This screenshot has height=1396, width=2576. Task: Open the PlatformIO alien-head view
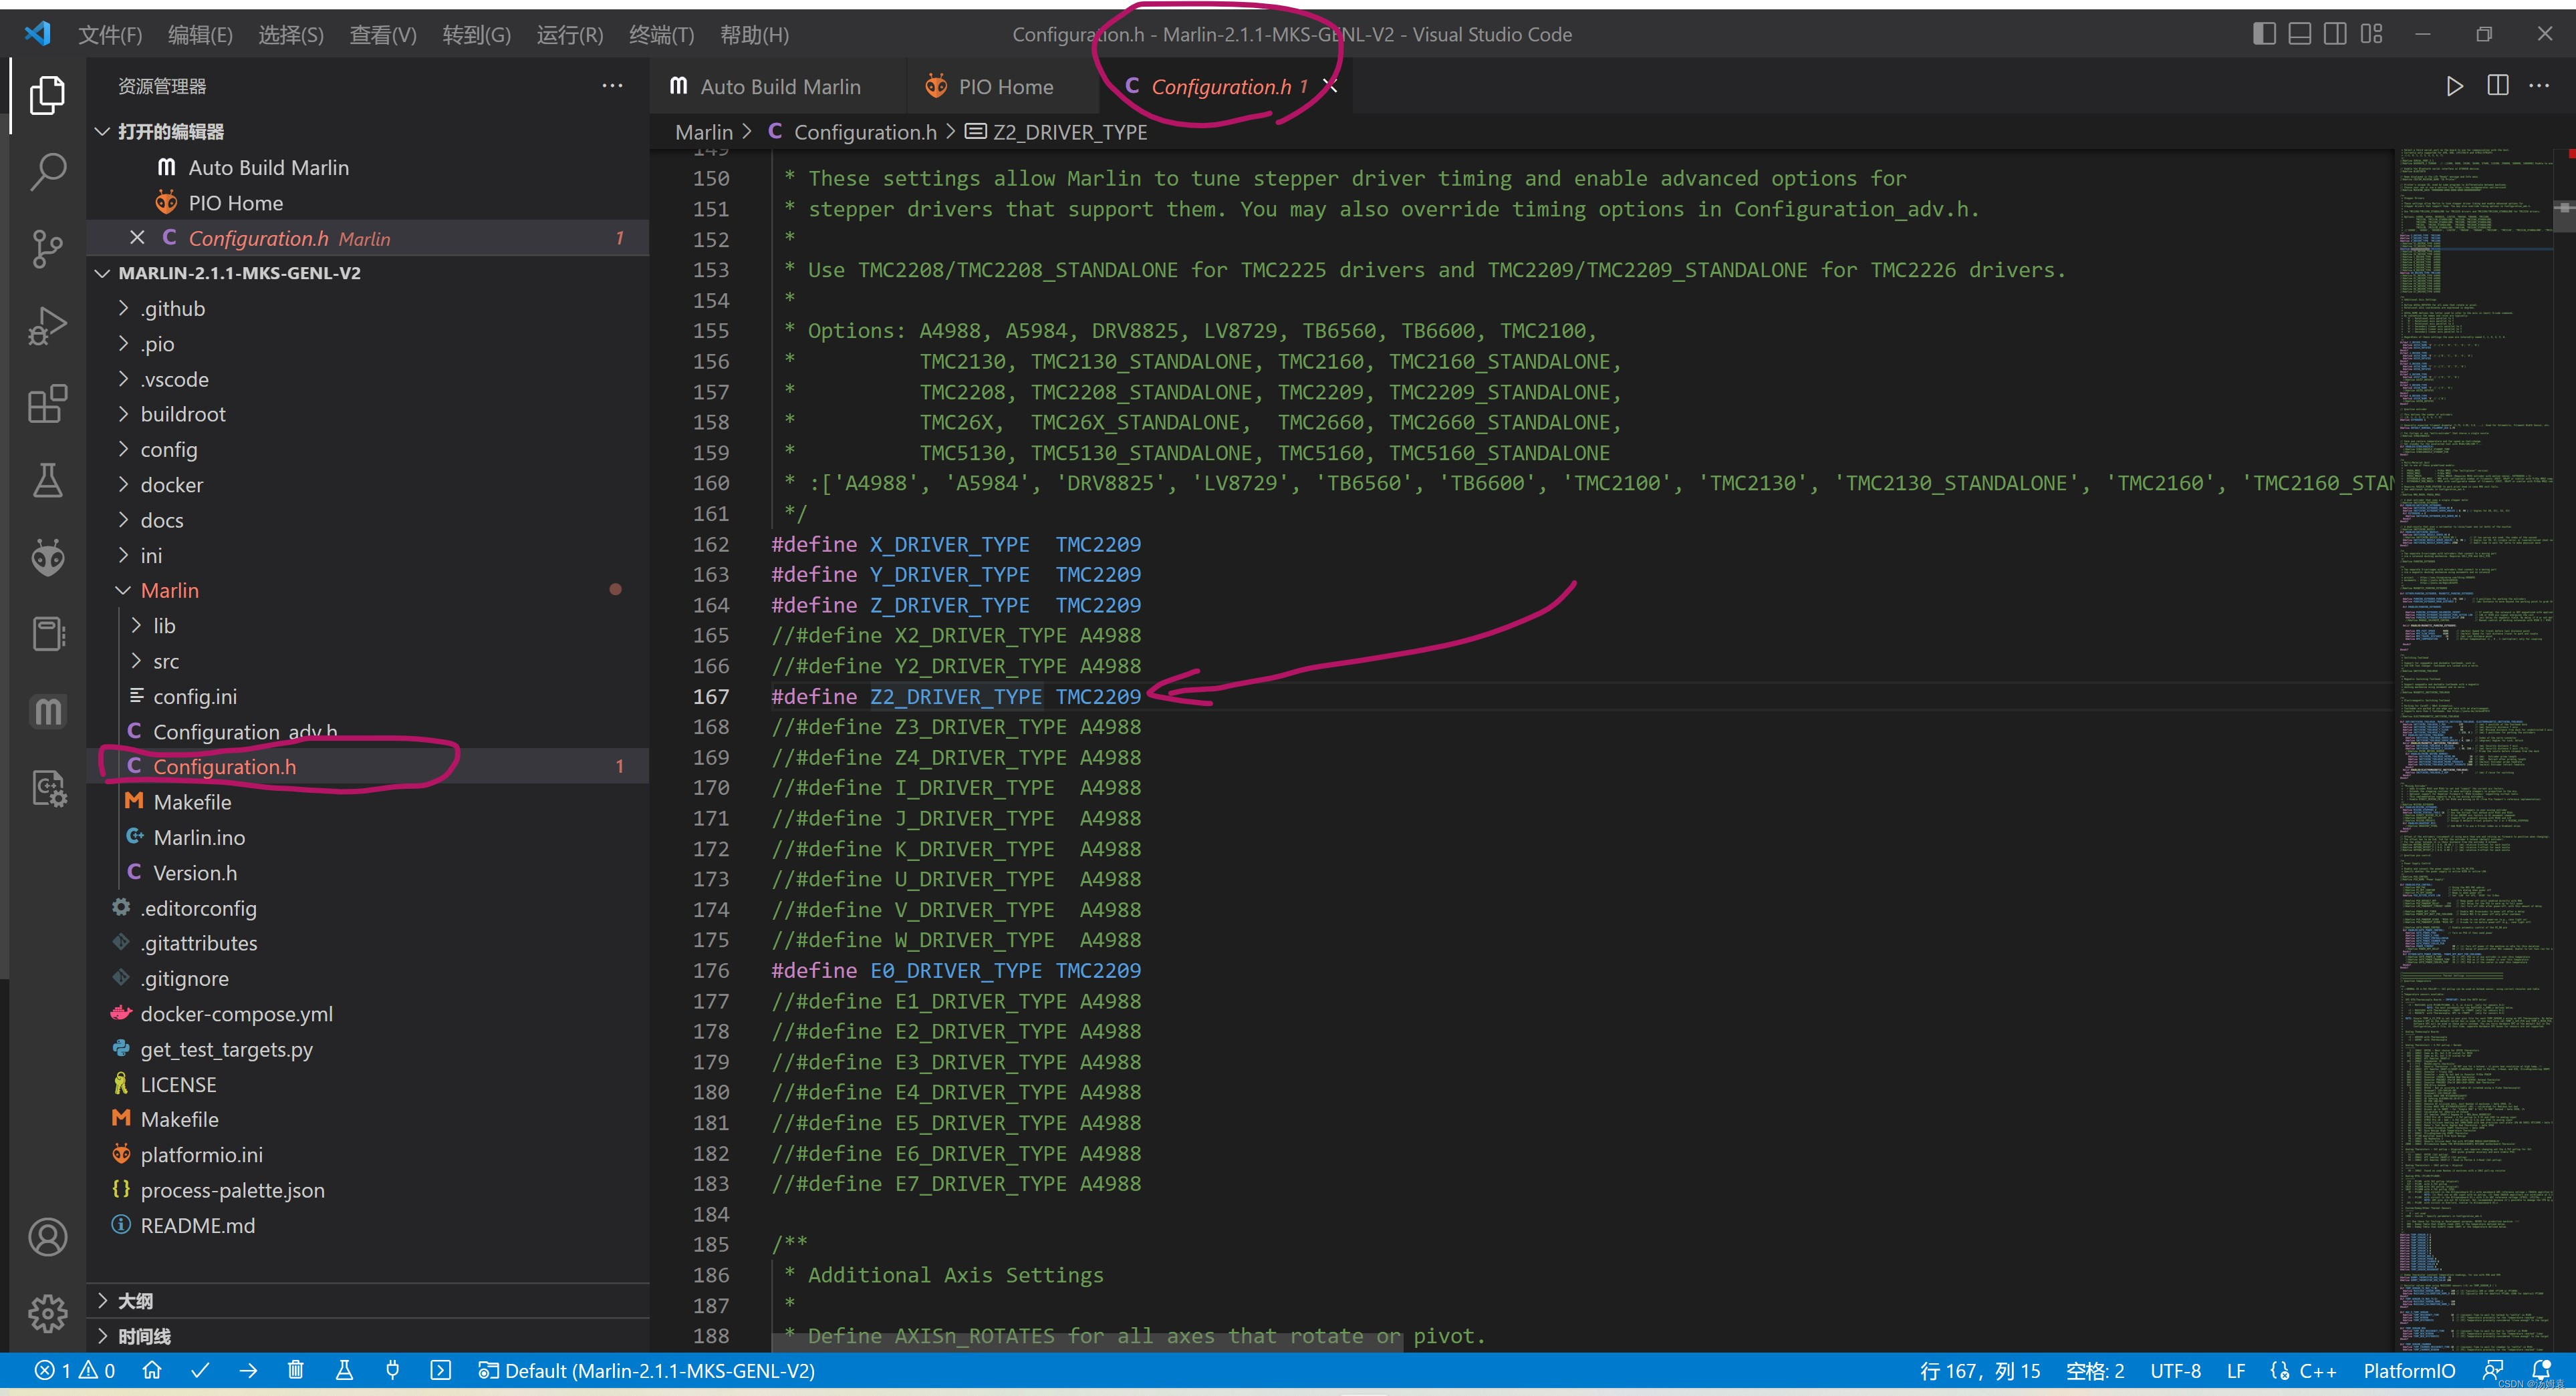coord(47,558)
